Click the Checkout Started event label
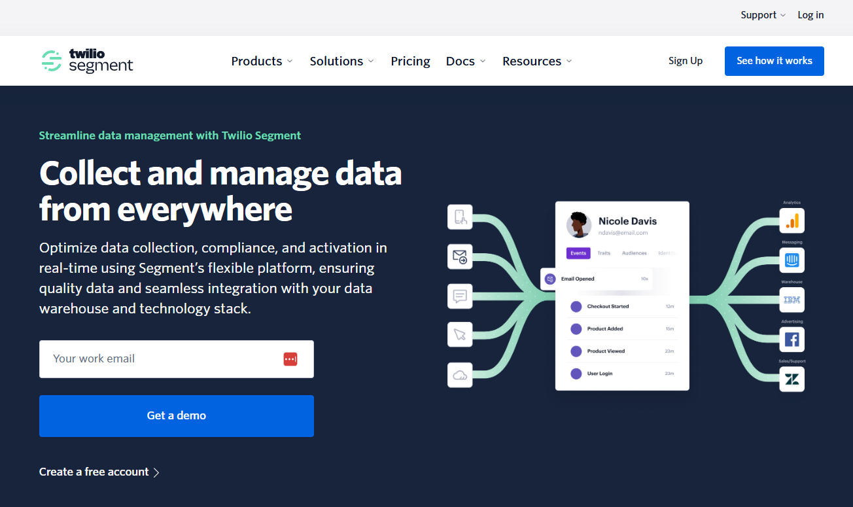 608,306
